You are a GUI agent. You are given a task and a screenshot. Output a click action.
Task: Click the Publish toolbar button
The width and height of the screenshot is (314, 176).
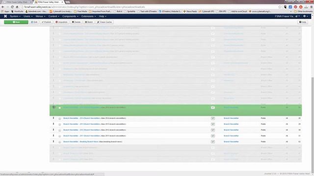(46, 22)
